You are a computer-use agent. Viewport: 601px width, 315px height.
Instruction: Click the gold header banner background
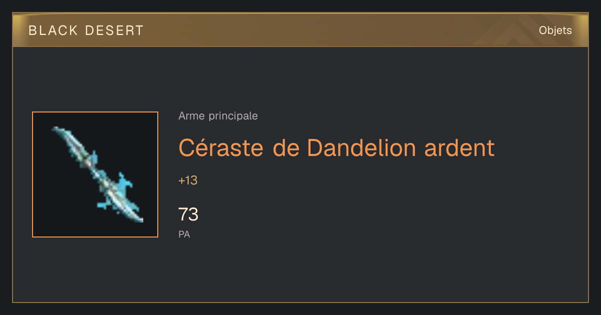[x=300, y=30]
